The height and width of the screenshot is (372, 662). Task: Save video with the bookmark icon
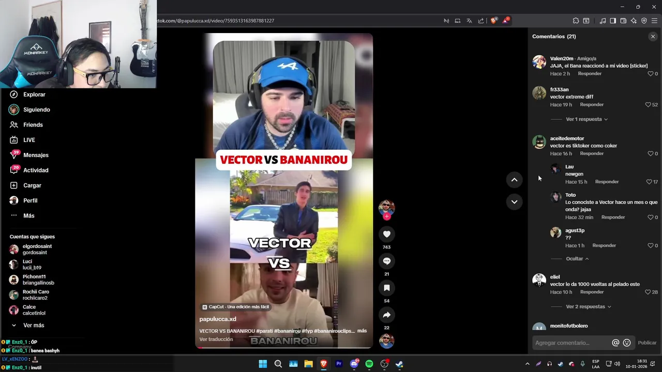(x=386, y=288)
